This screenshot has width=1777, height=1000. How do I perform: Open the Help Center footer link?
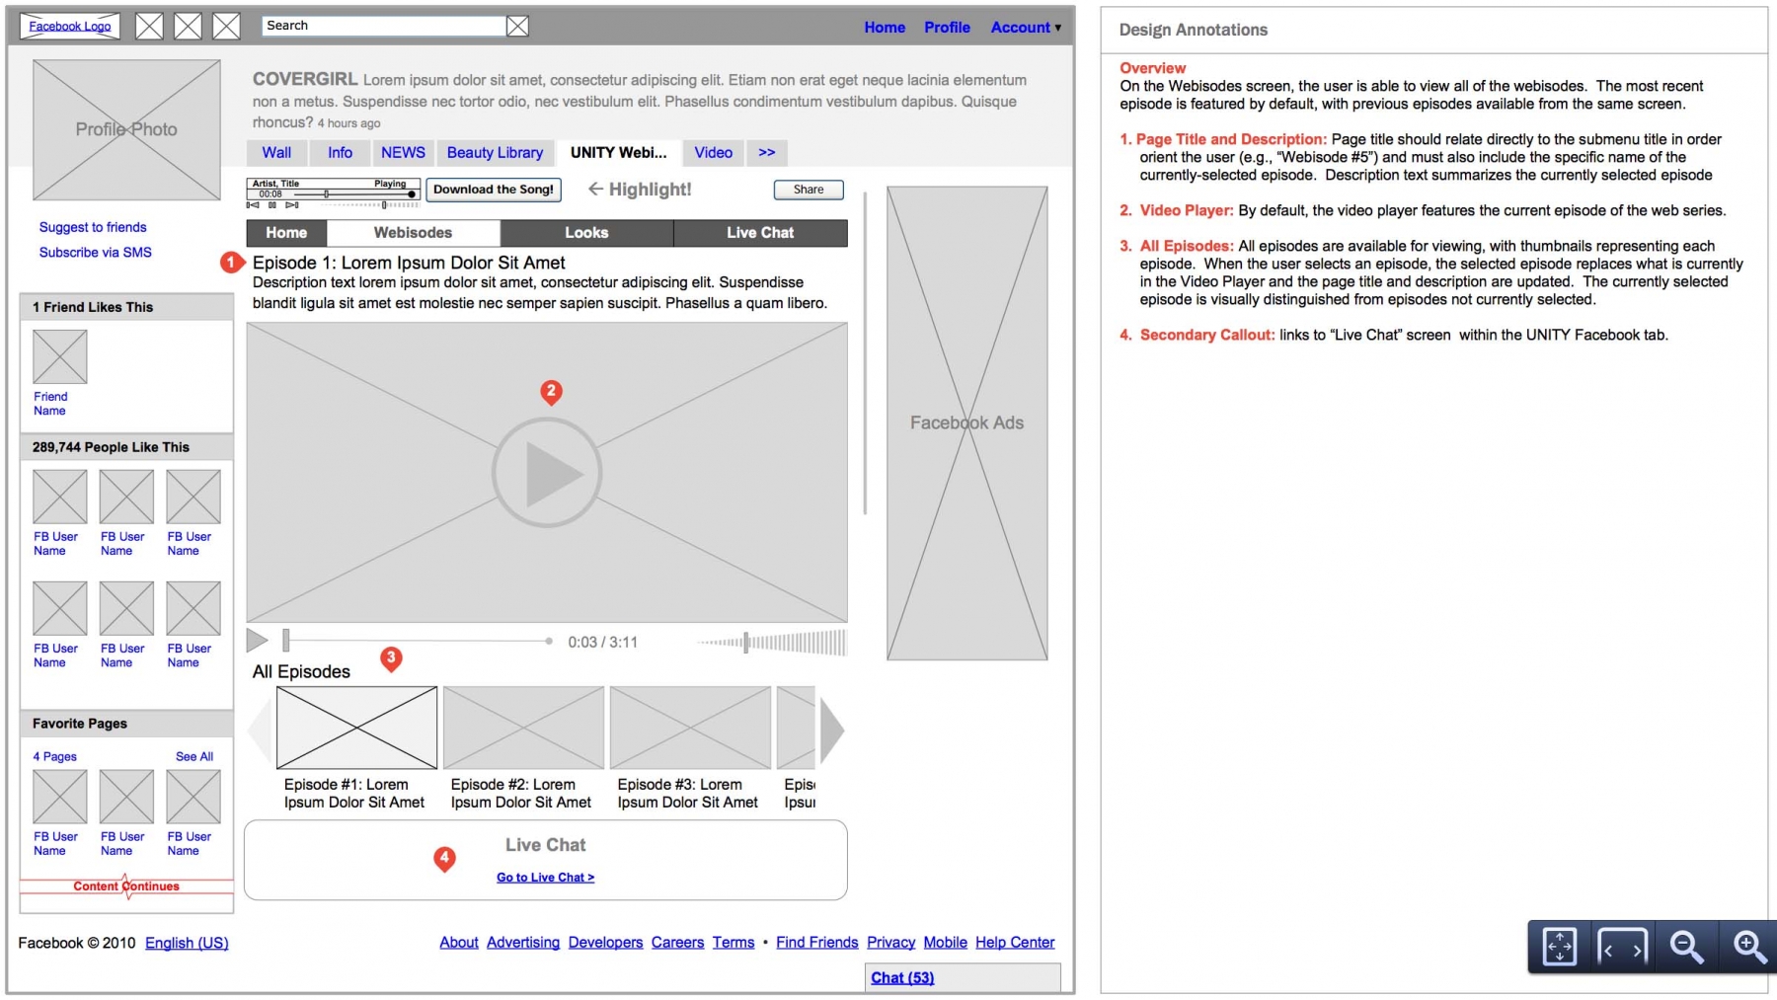click(1015, 943)
